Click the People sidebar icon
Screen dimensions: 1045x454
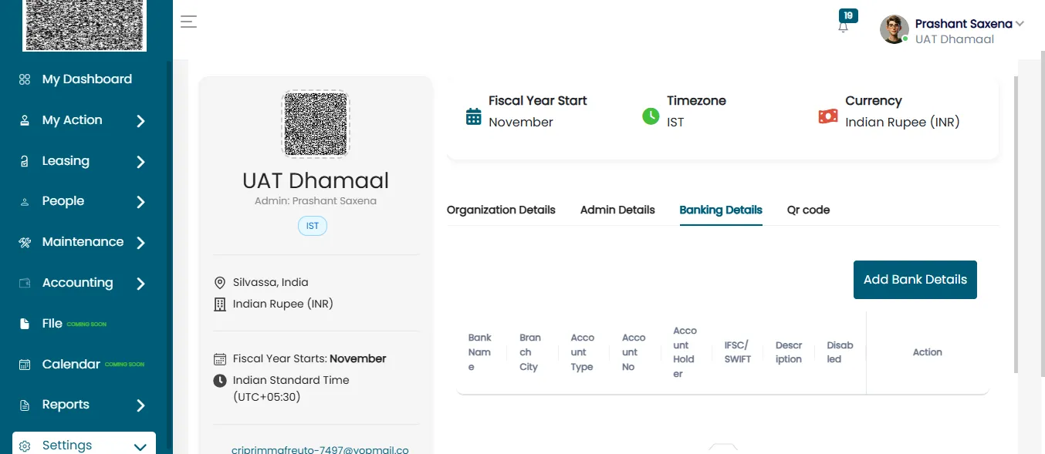(x=25, y=201)
